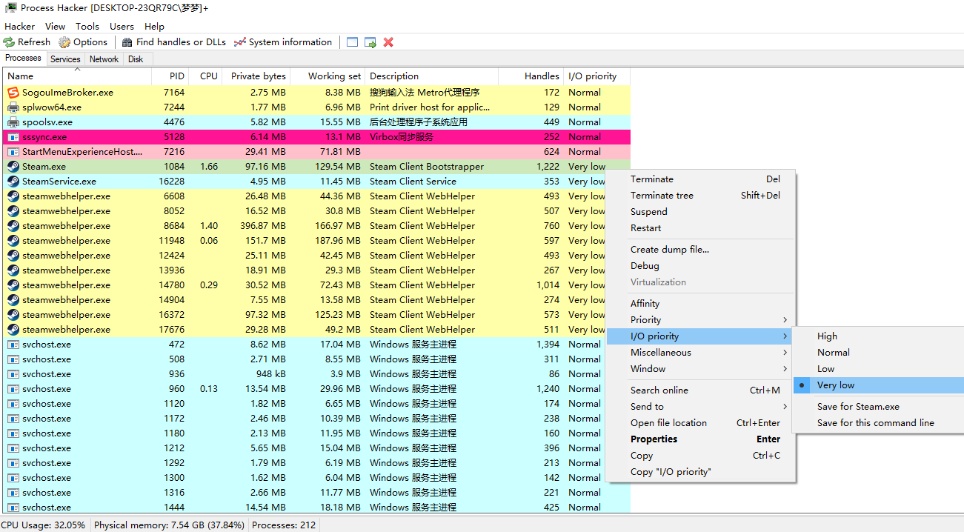Viewport: 964px width, 532px height.
Task: Sort by PID column header
Action: (x=170, y=76)
